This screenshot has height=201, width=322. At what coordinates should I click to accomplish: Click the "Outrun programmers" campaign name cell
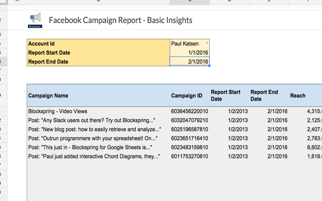click(x=93, y=138)
